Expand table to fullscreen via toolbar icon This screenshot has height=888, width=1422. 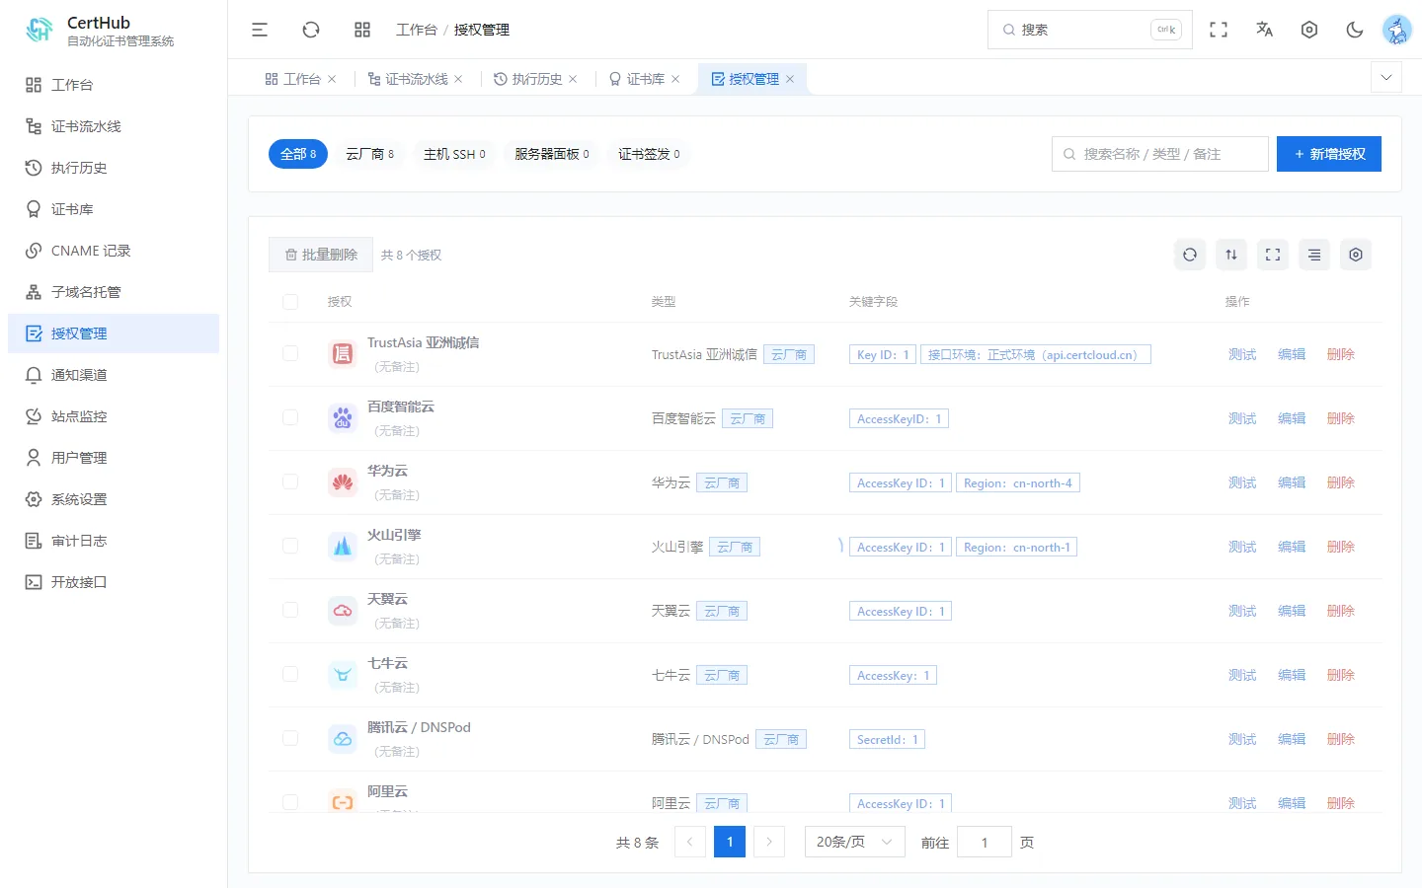tap(1273, 255)
